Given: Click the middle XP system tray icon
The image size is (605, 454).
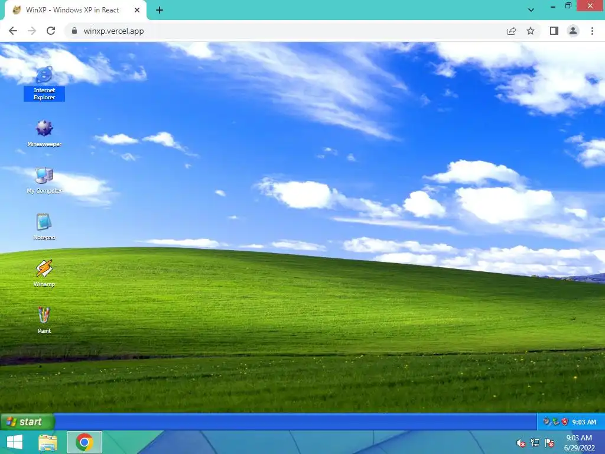Looking at the screenshot, I should point(555,421).
